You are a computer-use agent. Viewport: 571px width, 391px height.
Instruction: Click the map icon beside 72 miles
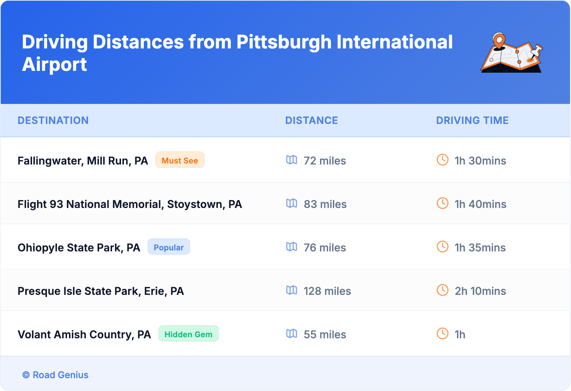pyautogui.click(x=292, y=160)
